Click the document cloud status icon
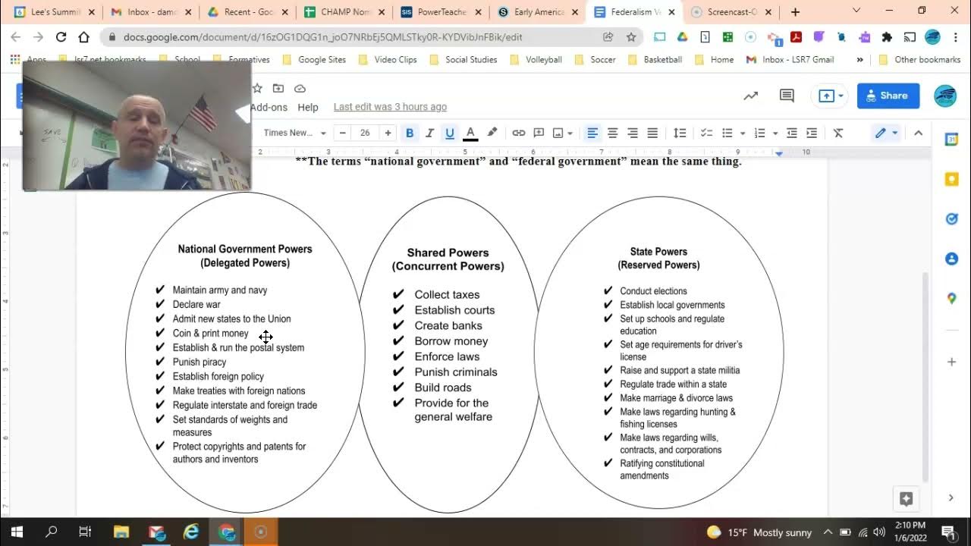 (300, 89)
